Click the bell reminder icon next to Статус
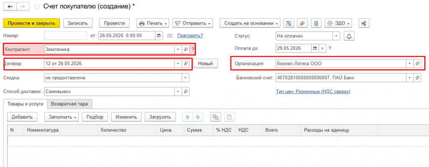 click(349, 36)
